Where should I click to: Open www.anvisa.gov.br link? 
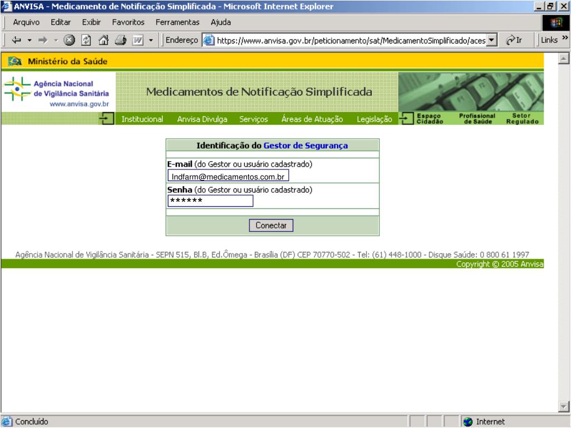tap(79, 104)
